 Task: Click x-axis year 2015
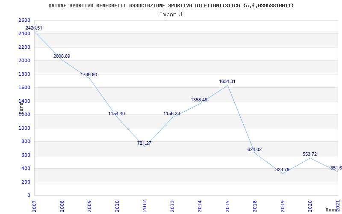[227, 206]
